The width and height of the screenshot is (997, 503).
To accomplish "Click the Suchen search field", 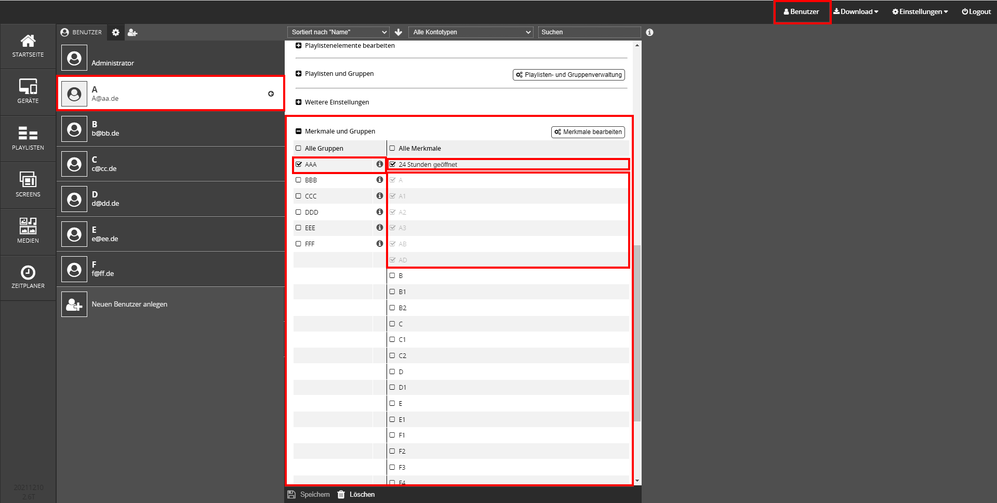I will [589, 32].
